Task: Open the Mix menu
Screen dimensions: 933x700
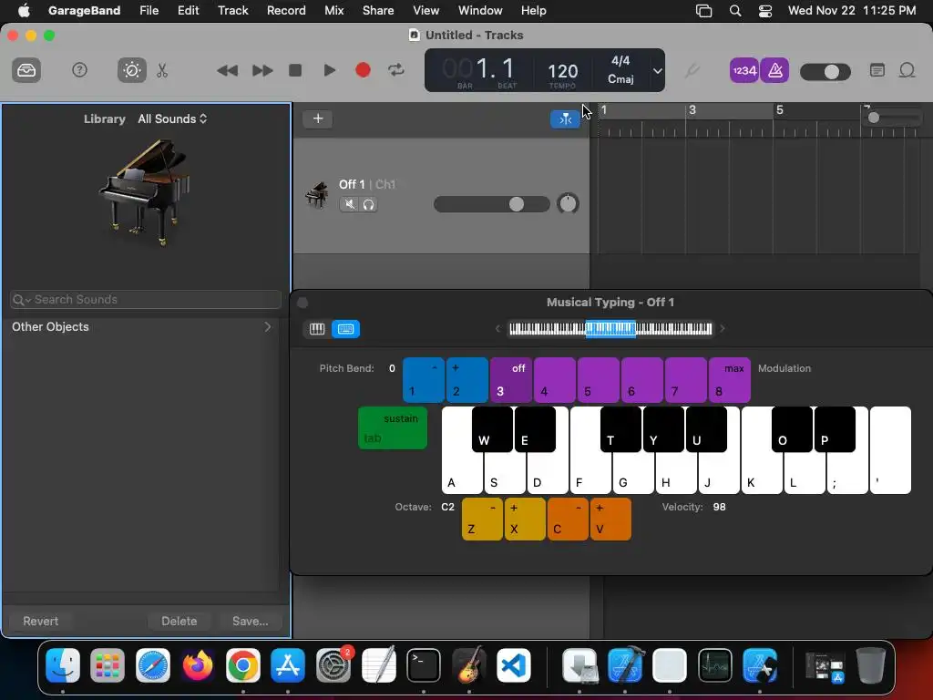Action: pyautogui.click(x=333, y=10)
